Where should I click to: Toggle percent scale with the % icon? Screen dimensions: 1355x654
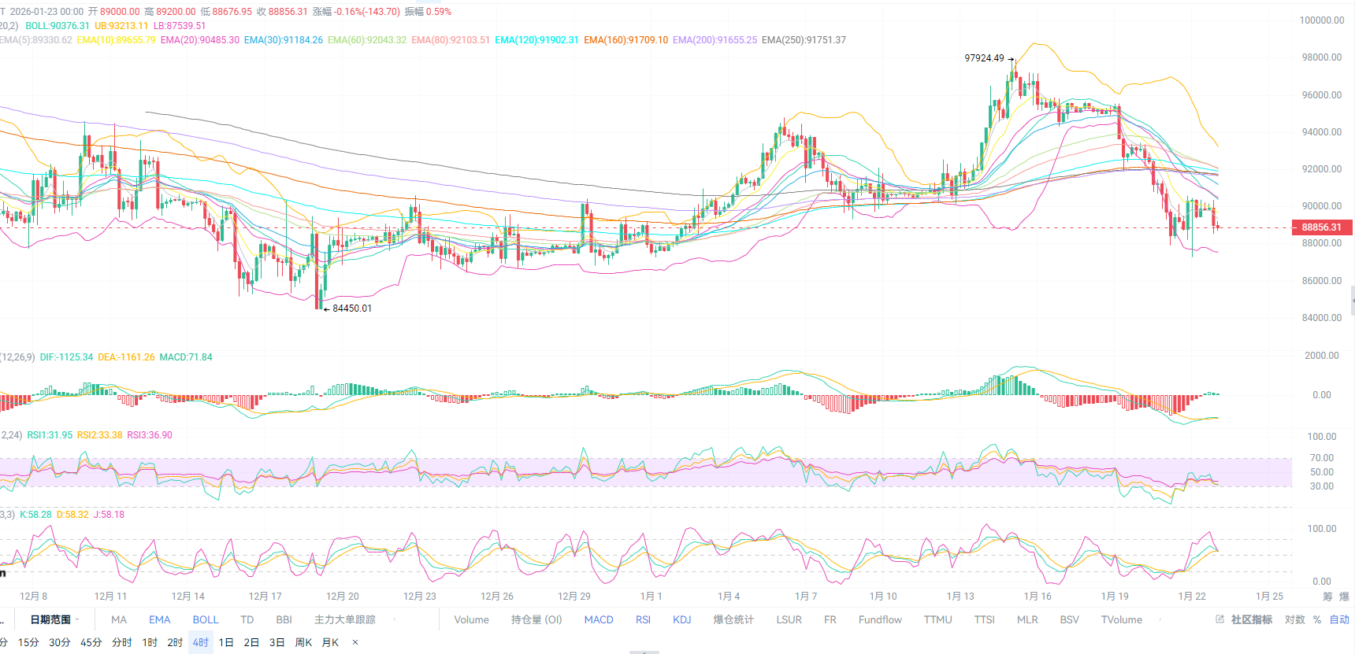point(1317,619)
